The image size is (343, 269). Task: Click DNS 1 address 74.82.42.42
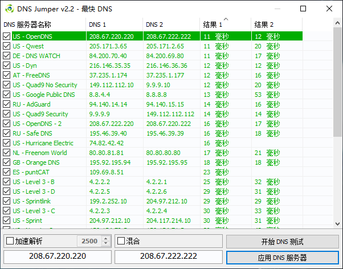pos(107,143)
